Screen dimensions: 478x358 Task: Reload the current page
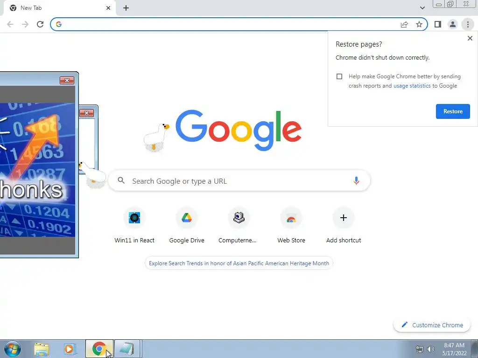(40, 24)
